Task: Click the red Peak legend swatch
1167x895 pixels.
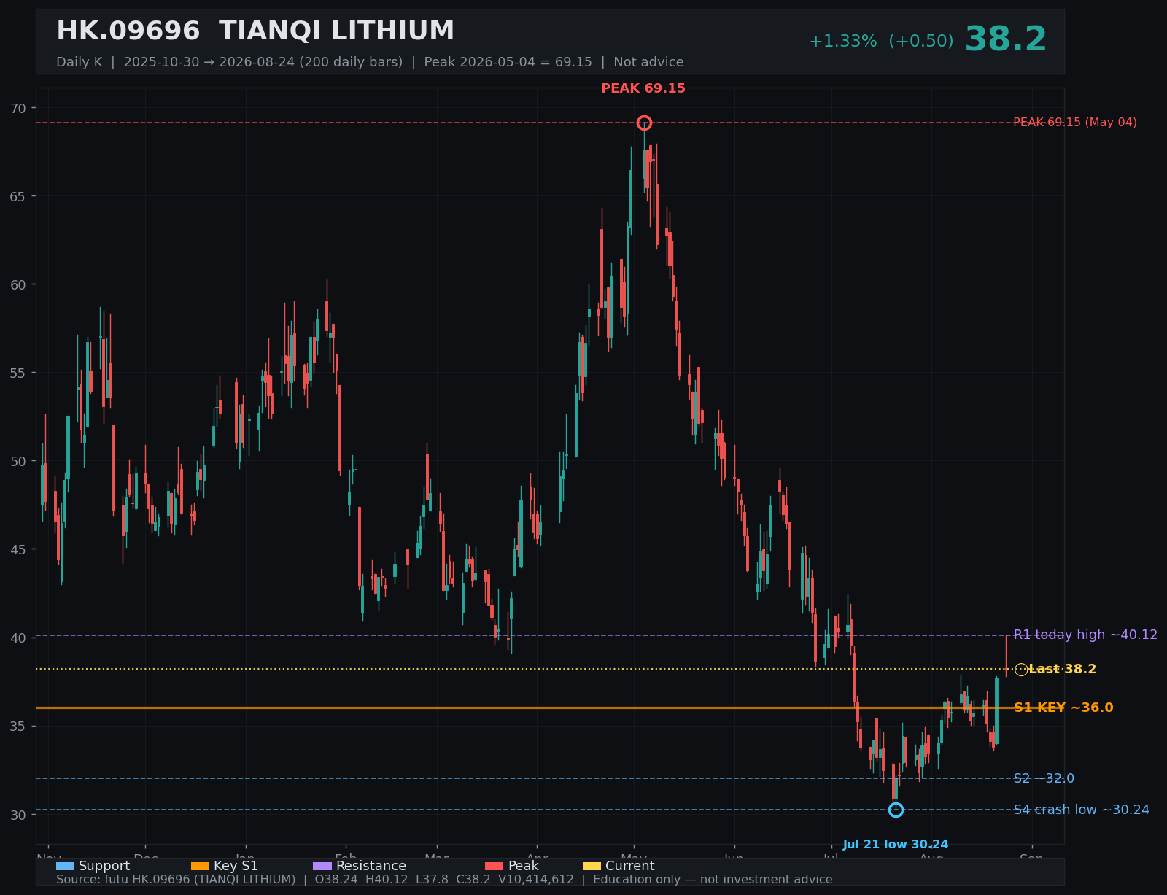Action: click(x=495, y=866)
